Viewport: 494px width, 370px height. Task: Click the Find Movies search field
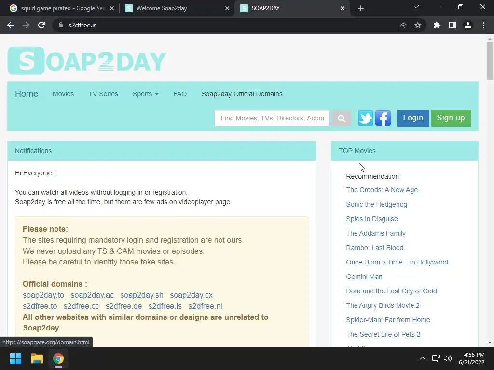click(272, 119)
